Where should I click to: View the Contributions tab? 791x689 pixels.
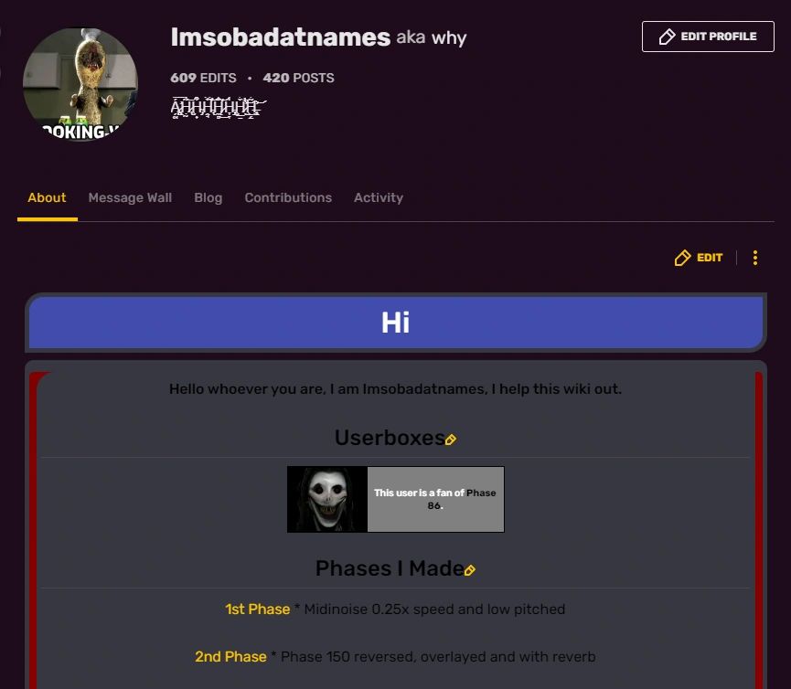pos(288,197)
